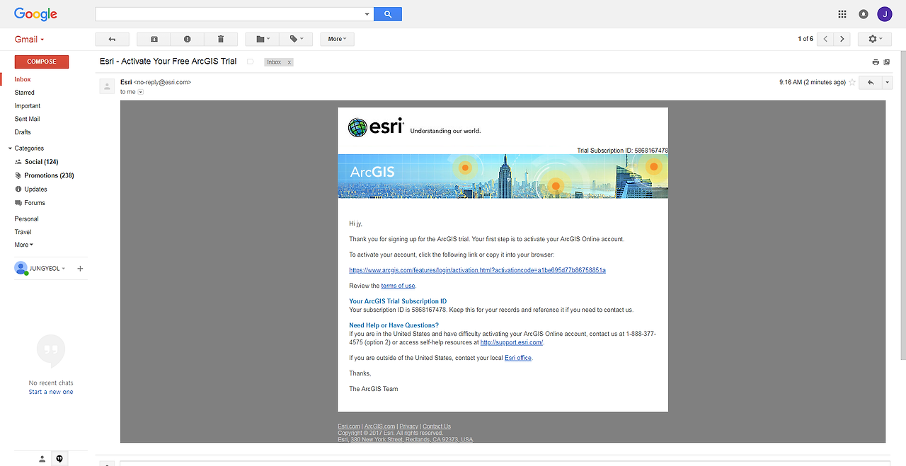Click the Esri sender avatar
The width and height of the screenshot is (906, 466).
point(107,86)
